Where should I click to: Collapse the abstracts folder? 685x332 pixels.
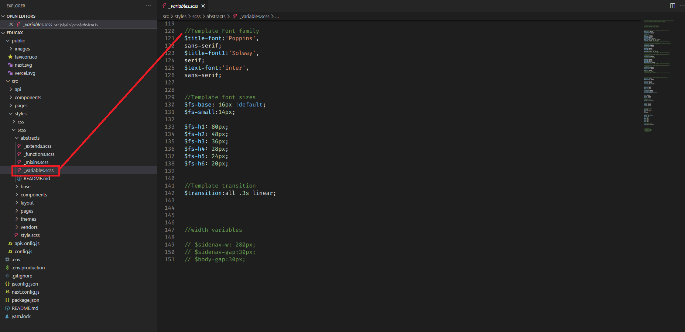[17, 138]
